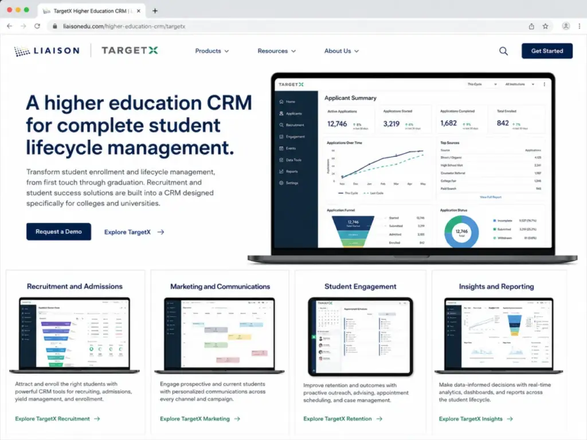Click the share icon in the browser toolbar
The image size is (587, 440).
531,26
